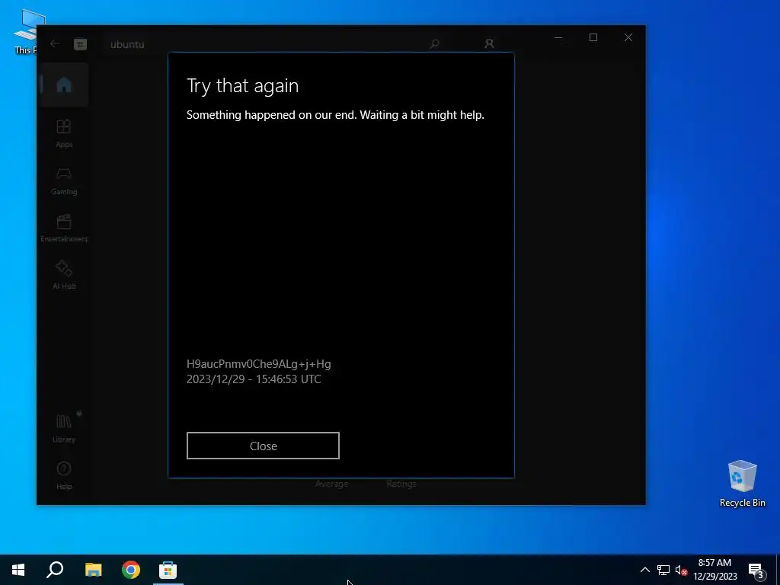Open the taskbar clock showing 8:57 AM
This screenshot has width=780, height=585.
tap(714, 570)
